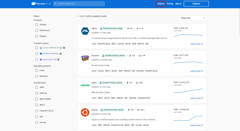This screenshot has width=240, height=131.
Task: Click ubuntu's download count icon
Action: (x=129, y=110)
